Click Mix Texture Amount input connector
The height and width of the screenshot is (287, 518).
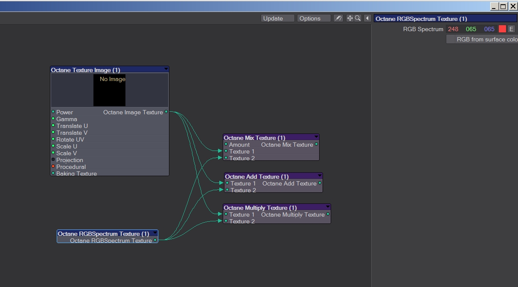pyautogui.click(x=226, y=144)
